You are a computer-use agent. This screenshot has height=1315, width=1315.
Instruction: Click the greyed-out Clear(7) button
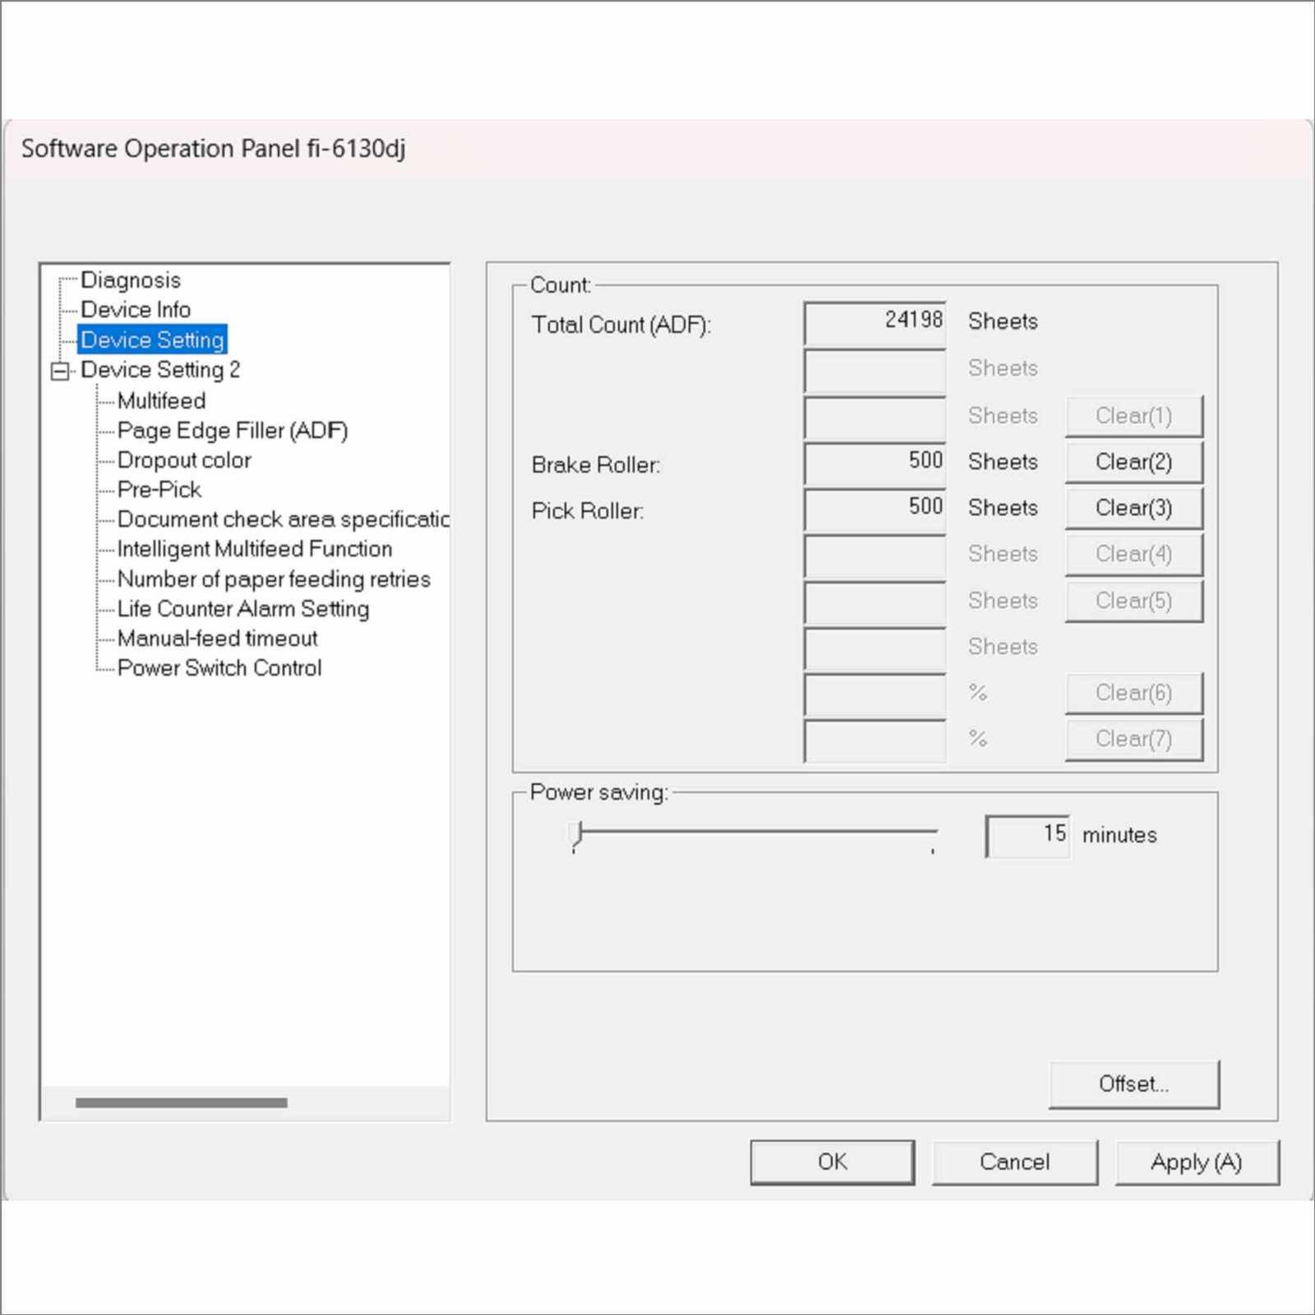pyautogui.click(x=1134, y=739)
